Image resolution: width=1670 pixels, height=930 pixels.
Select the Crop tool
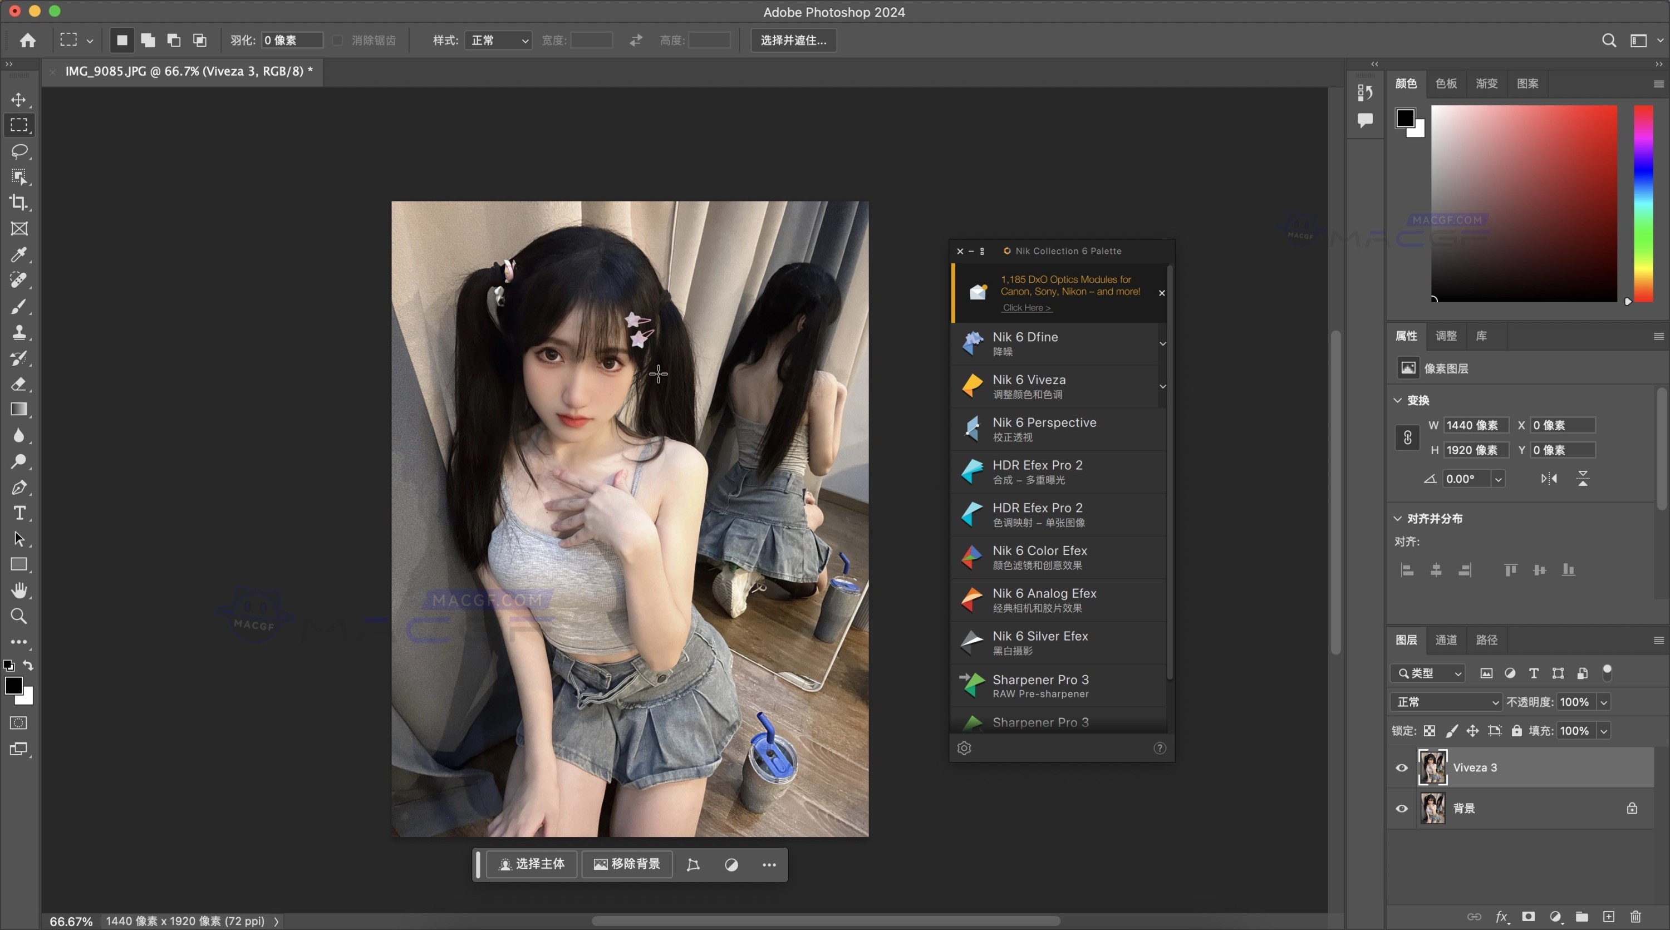(x=19, y=203)
